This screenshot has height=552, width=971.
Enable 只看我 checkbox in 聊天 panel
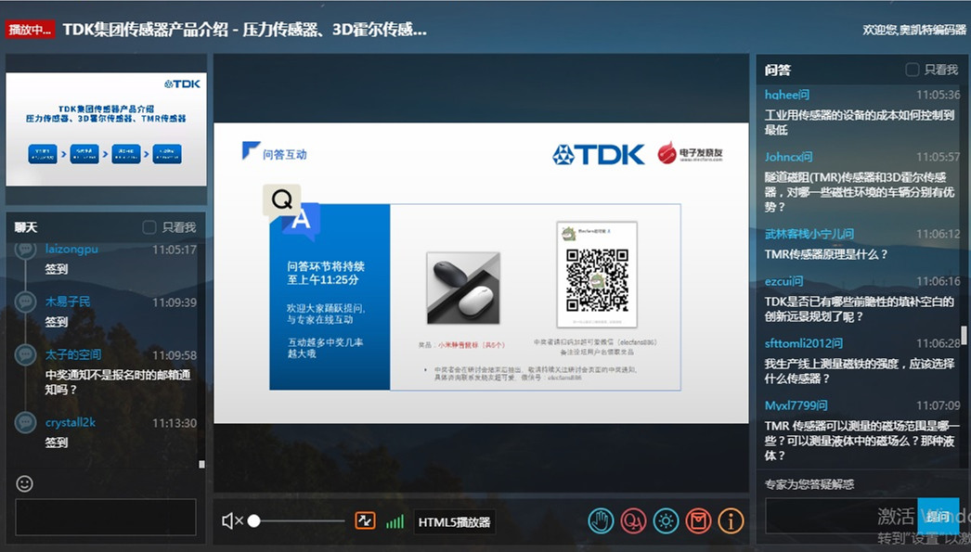[x=149, y=227]
